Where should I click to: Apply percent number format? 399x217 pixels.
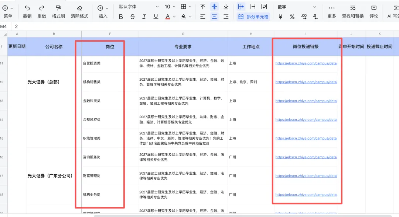click(x=292, y=17)
